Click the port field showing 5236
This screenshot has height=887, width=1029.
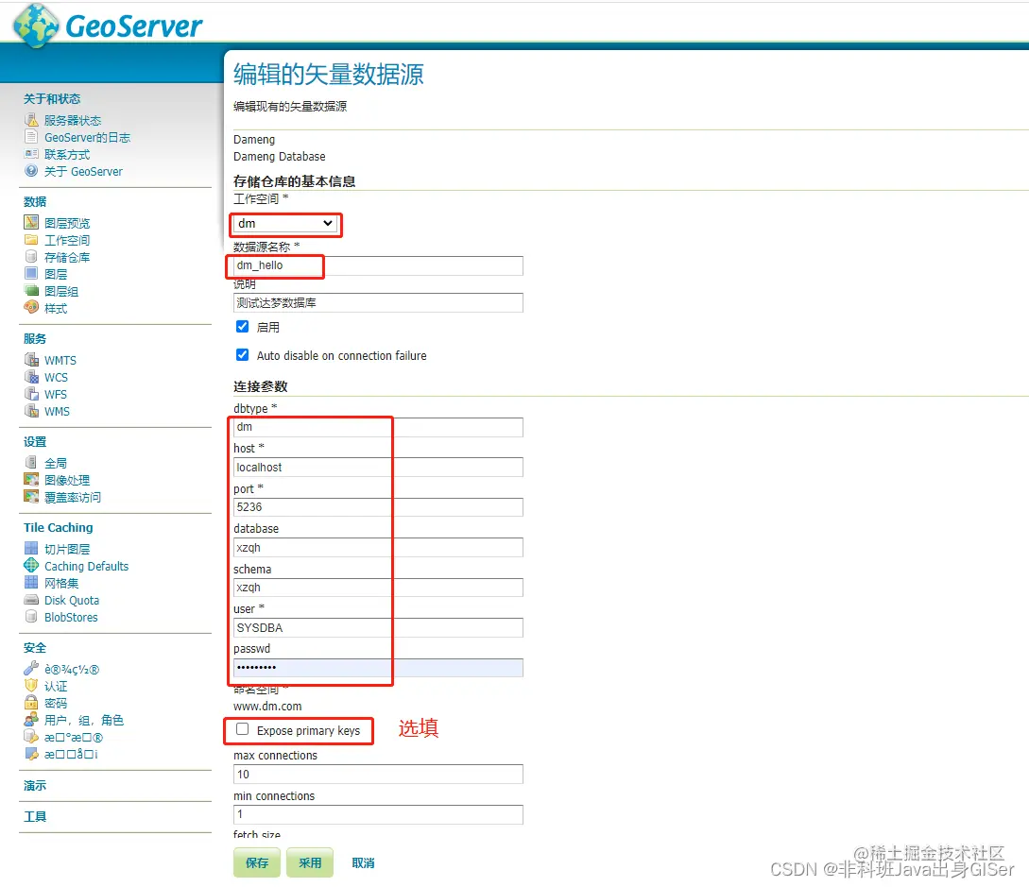pyautogui.click(x=378, y=507)
